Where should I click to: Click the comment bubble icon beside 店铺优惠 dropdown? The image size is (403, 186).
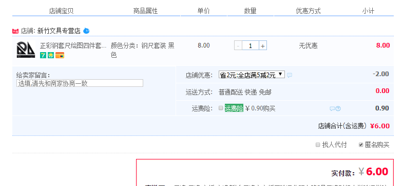click(x=290, y=75)
